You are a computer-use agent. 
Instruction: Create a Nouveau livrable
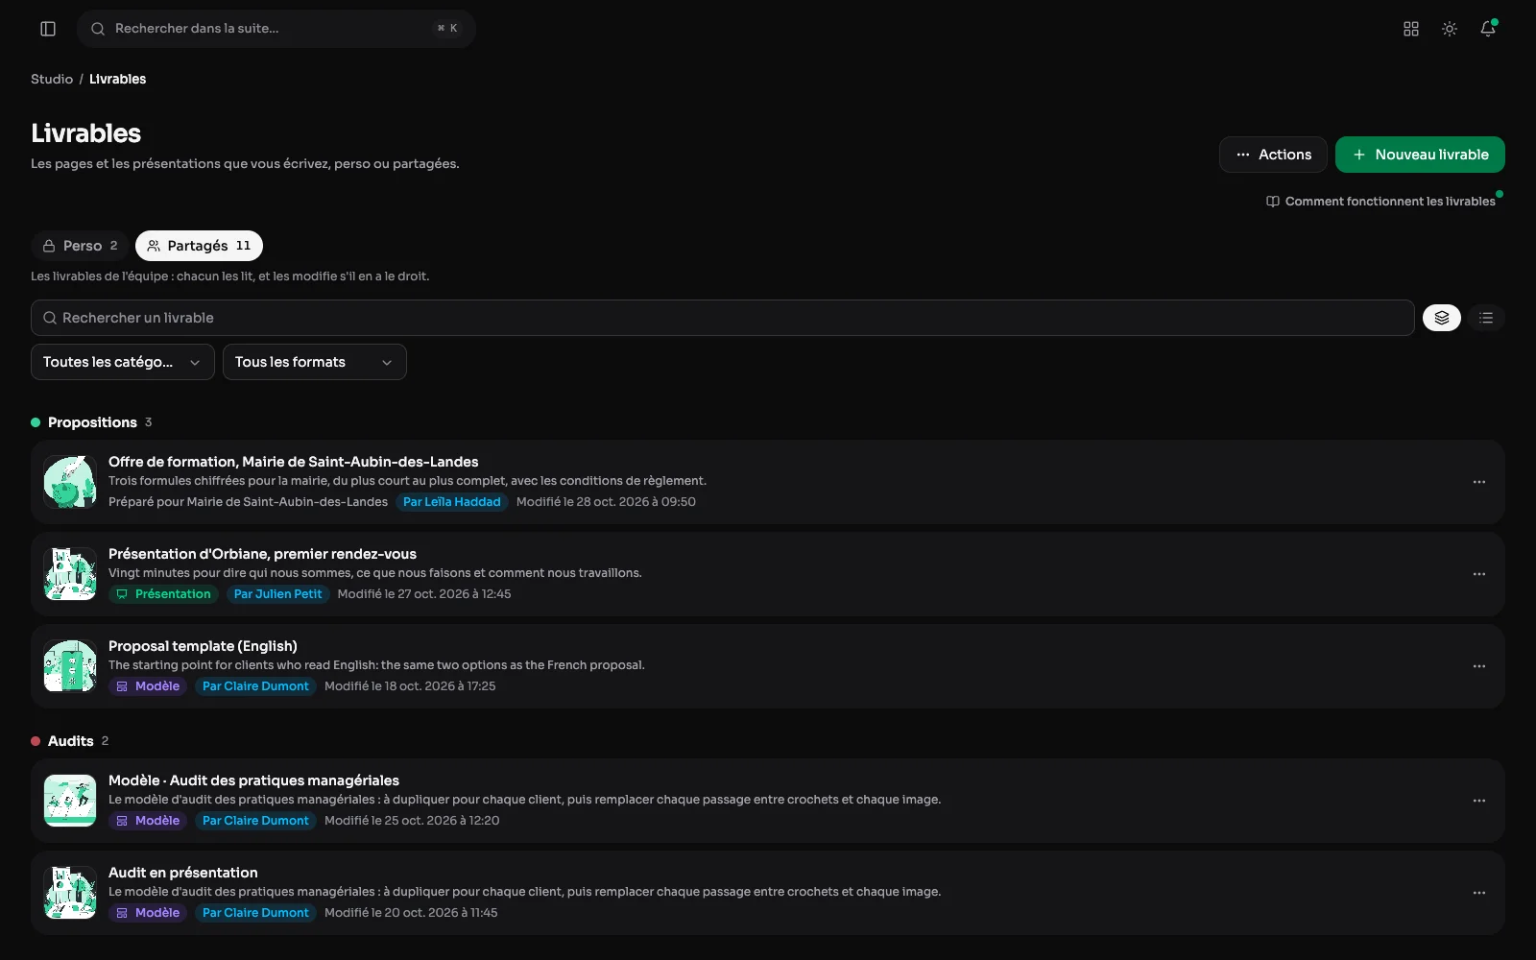pyautogui.click(x=1420, y=155)
